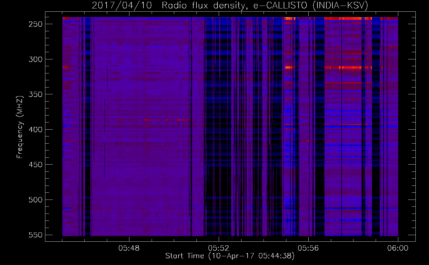Screen dimensions: 429x265
Task: Click the 06:00 time tick label
Action: tap(398, 248)
